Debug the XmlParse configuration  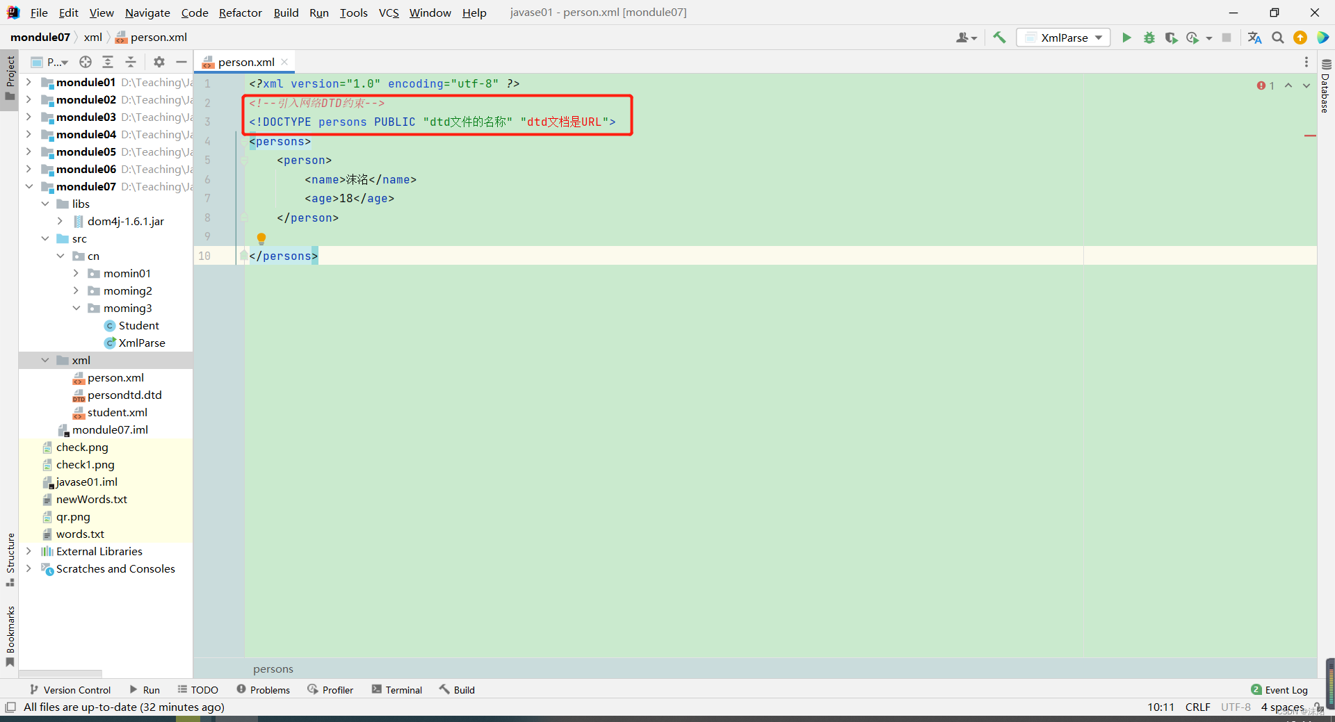click(x=1149, y=38)
